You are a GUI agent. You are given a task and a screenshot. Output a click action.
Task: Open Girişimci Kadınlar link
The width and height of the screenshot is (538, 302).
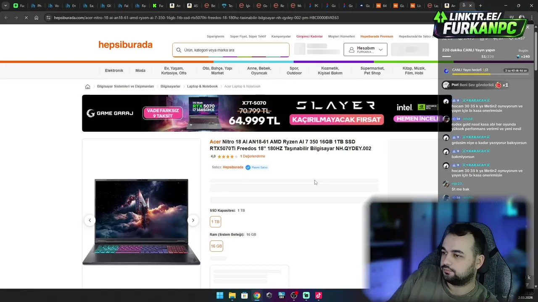pyautogui.click(x=309, y=36)
